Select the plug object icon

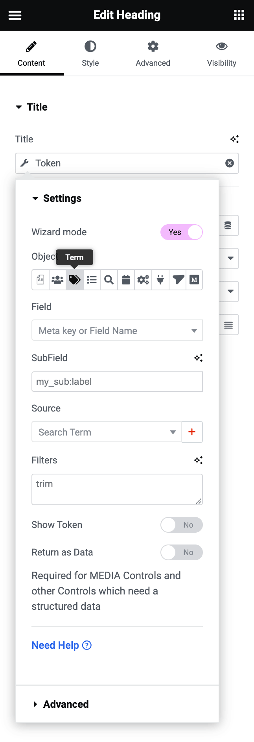point(160,280)
